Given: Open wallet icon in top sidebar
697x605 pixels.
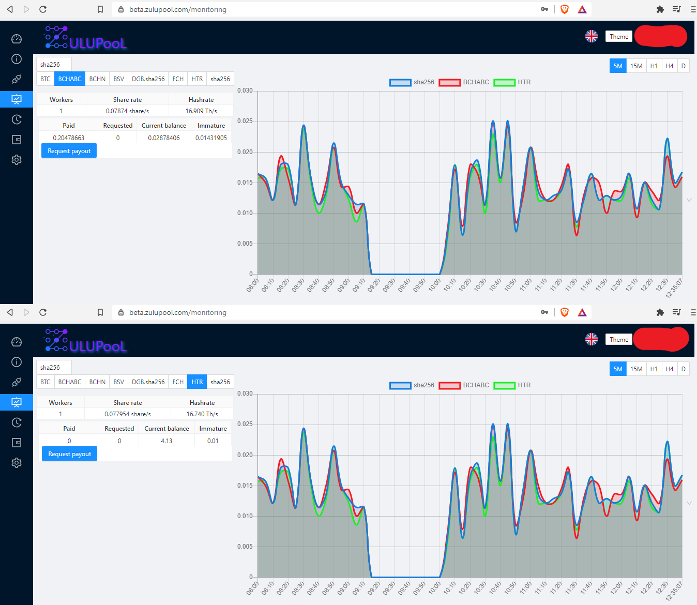Looking at the screenshot, I should [x=17, y=140].
